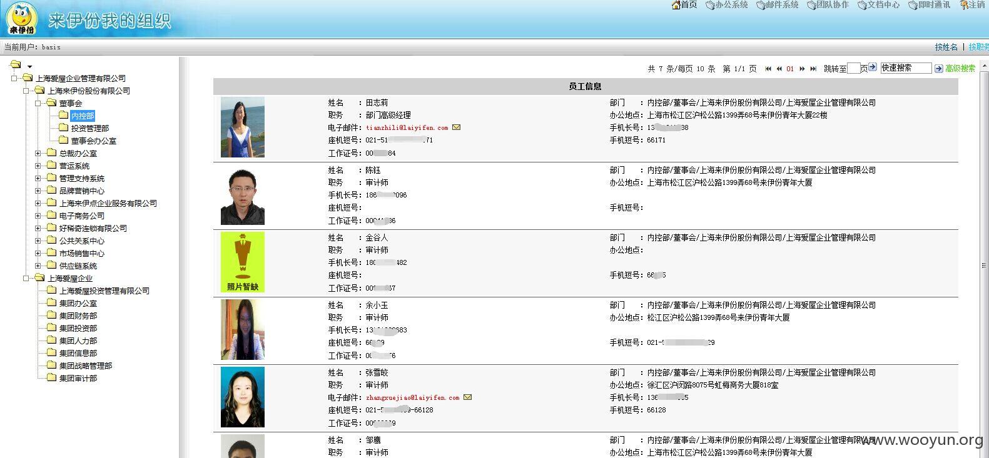This screenshot has height=458, width=989.
Task: Click the tree root folder dropdown arrow
Action: [29, 66]
